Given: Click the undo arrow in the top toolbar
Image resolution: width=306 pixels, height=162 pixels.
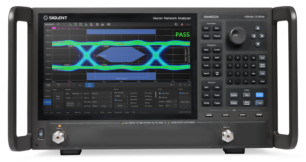Looking at the screenshot, I should 58,24.
